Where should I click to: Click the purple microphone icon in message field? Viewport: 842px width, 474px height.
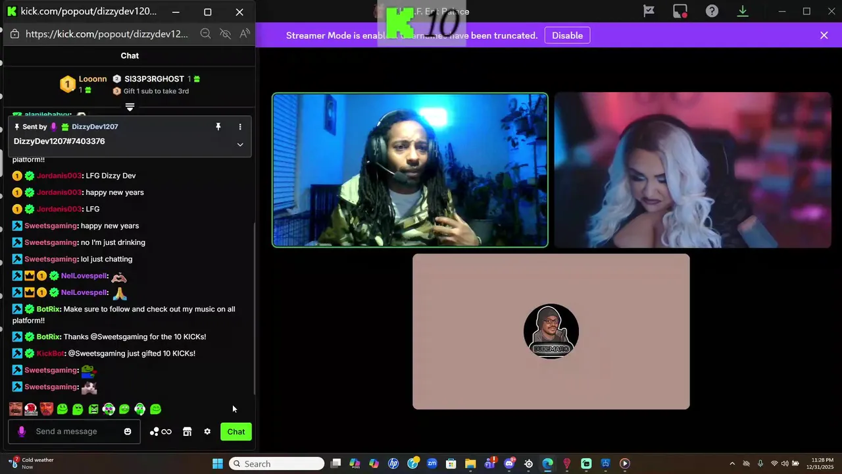pyautogui.click(x=21, y=431)
